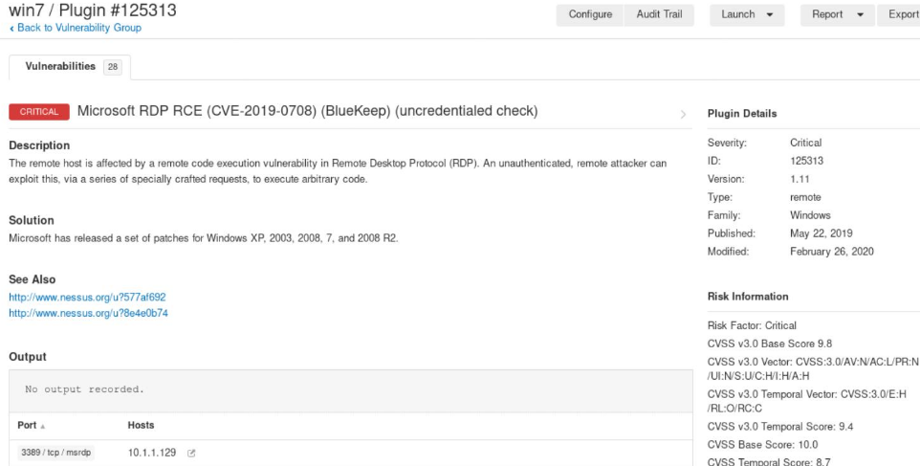The image size is (920, 466).
Task: Click host address 10.1.1.129
Action: (153, 452)
